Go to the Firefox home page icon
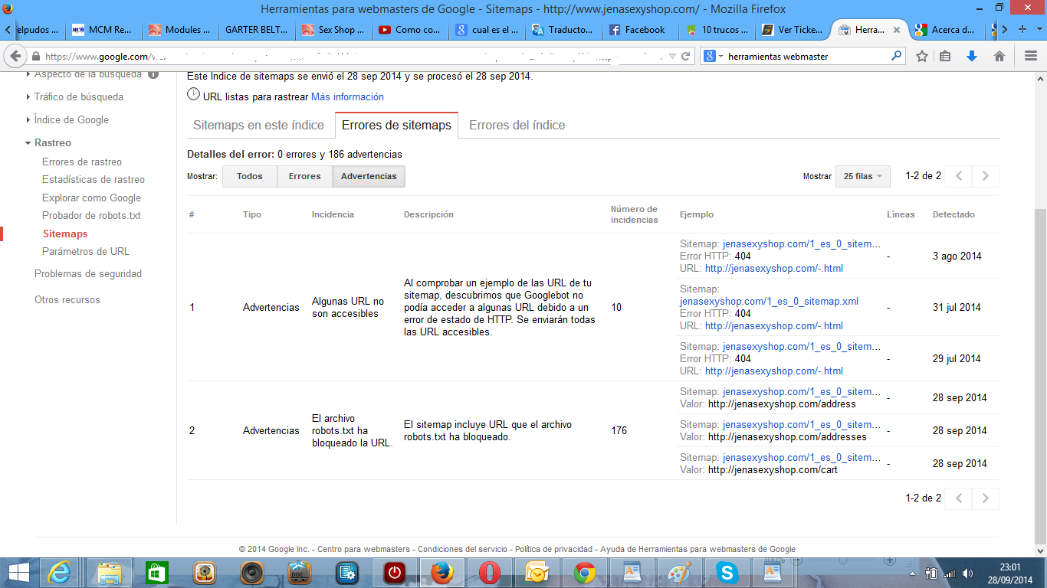The height and width of the screenshot is (588, 1047). coord(999,56)
